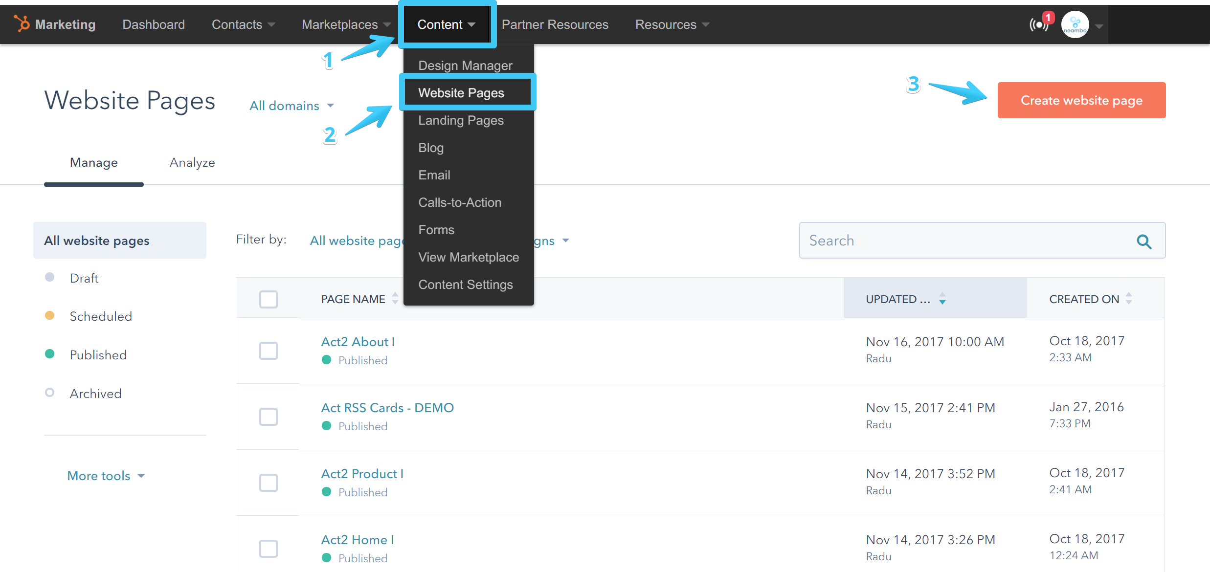
Task: Sort pages using the PAGE NAME arrows
Action: pyautogui.click(x=395, y=299)
